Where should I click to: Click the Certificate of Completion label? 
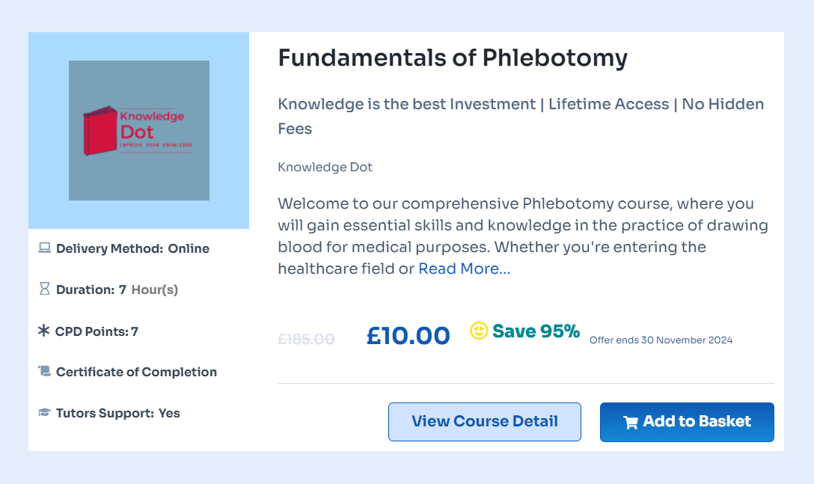click(x=136, y=372)
